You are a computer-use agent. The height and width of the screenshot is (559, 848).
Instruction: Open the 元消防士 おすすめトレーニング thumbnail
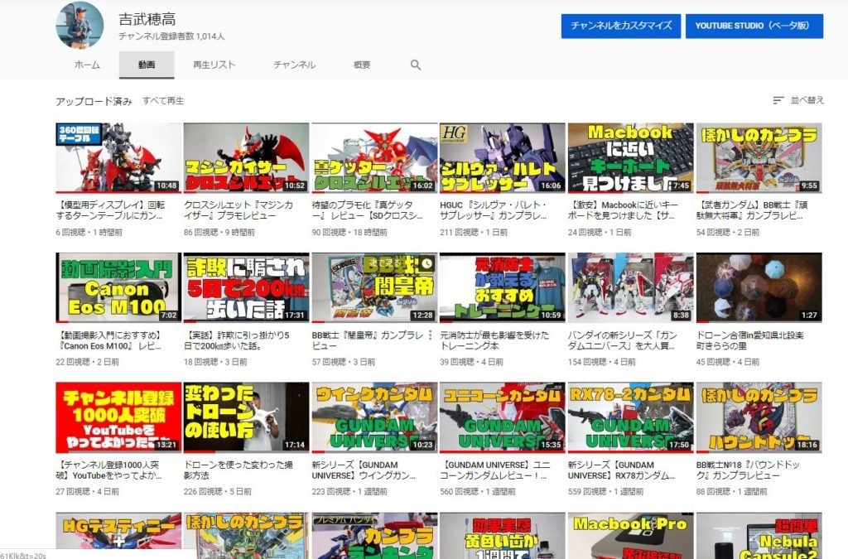click(503, 287)
